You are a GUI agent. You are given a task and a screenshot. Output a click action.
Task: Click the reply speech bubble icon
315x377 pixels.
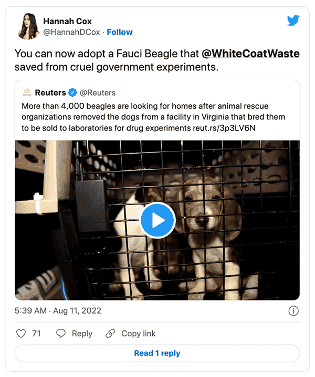click(61, 333)
